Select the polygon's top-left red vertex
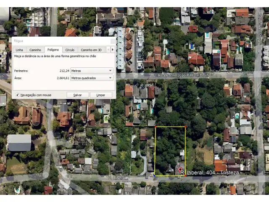 156,126
